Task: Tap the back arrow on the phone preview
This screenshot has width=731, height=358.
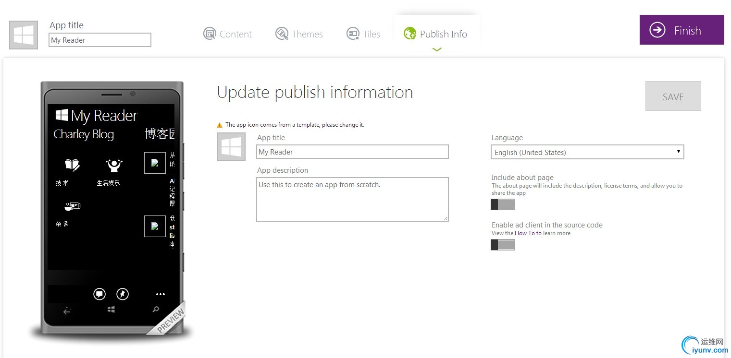Action: click(x=66, y=311)
